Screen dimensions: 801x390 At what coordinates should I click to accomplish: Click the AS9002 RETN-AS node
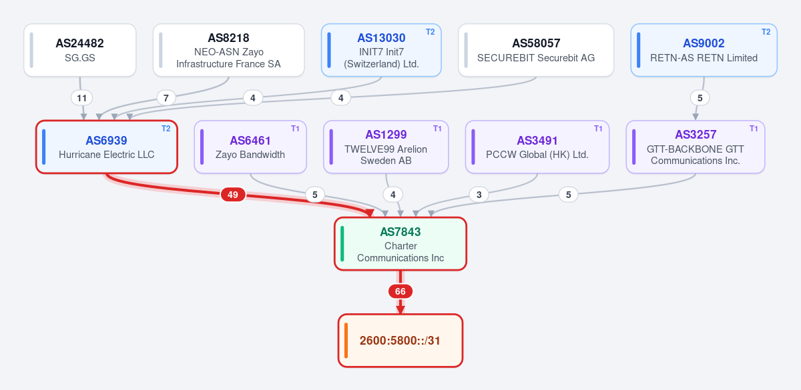click(704, 51)
